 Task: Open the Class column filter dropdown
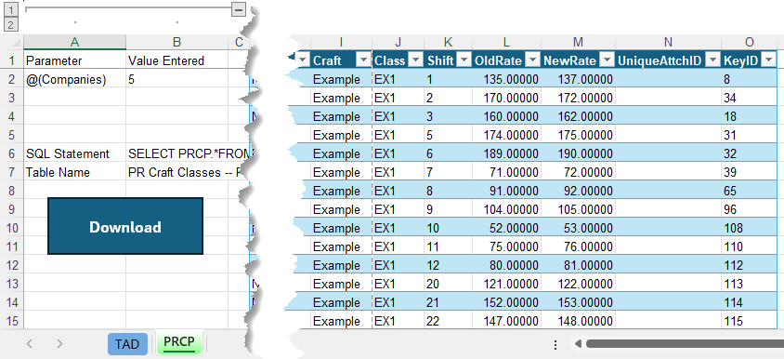click(x=415, y=60)
